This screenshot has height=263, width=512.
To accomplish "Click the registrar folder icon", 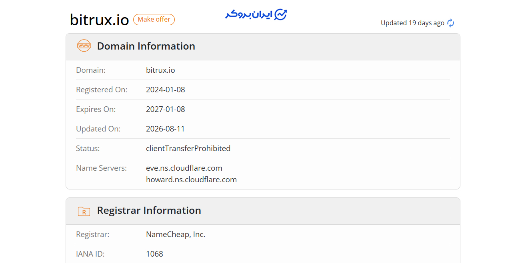I will (x=84, y=211).
